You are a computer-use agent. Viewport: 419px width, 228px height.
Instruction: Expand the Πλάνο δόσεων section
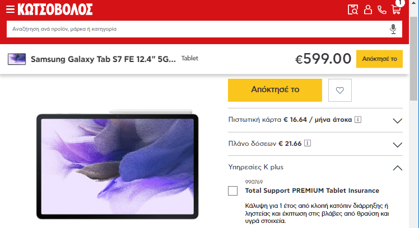coord(315,144)
